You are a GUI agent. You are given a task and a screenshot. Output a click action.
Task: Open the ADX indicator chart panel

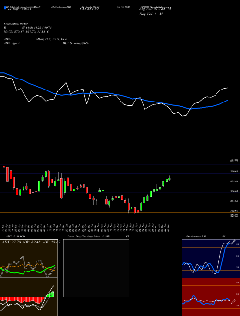29,259
